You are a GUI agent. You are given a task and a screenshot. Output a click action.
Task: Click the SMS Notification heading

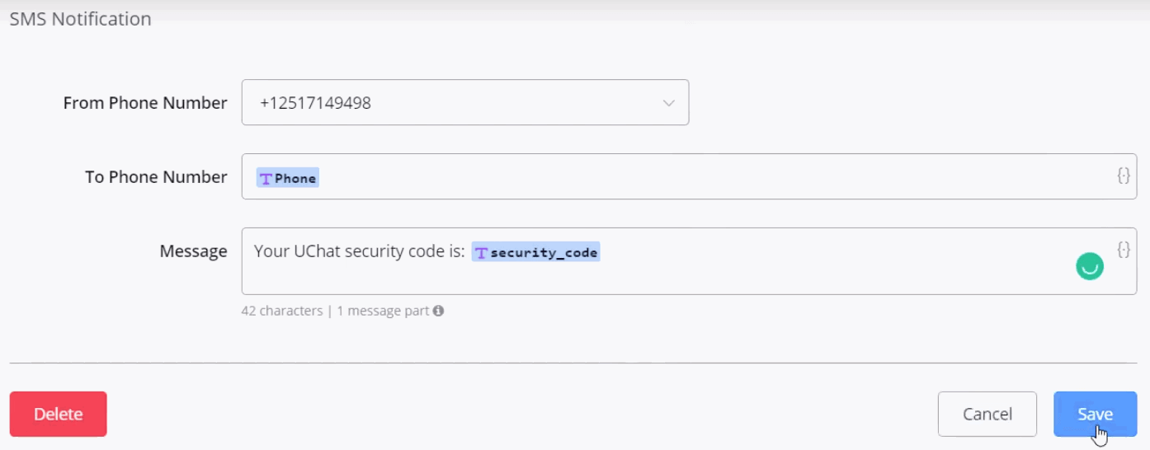pyautogui.click(x=80, y=19)
